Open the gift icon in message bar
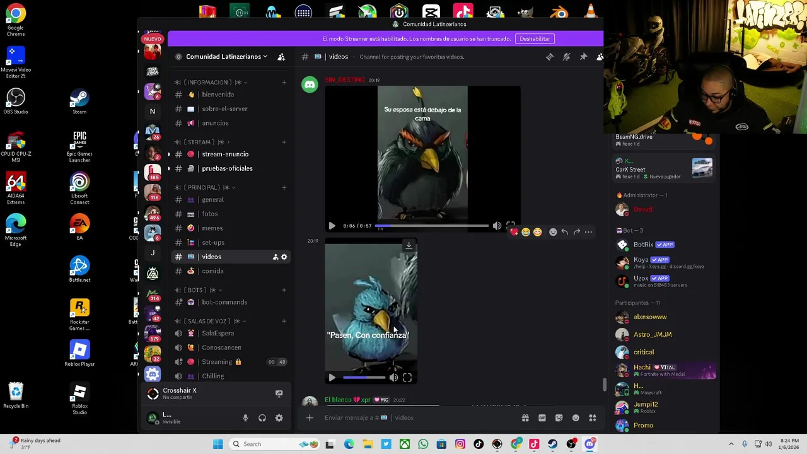 tap(525, 417)
